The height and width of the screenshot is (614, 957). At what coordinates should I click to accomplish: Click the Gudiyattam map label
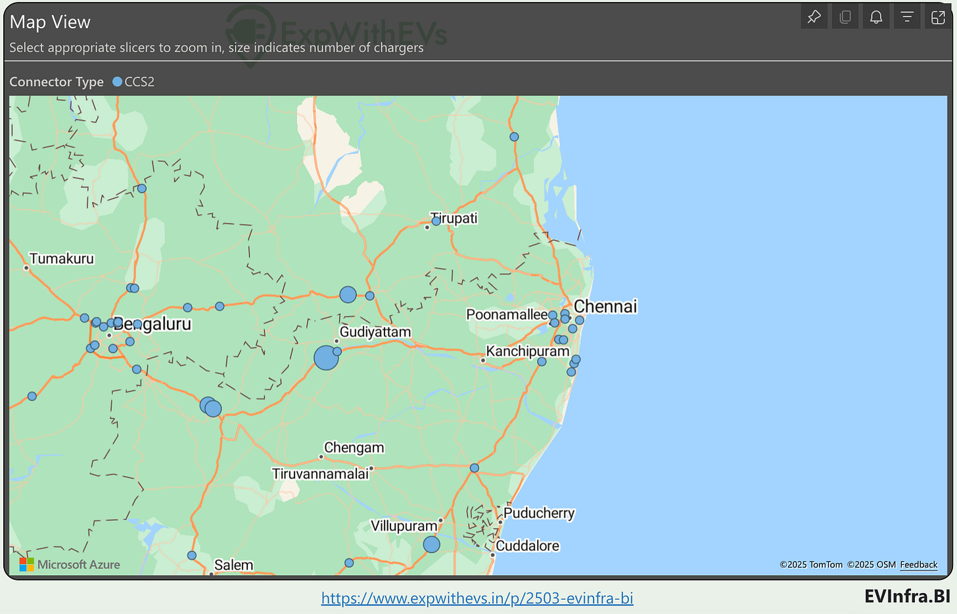click(375, 332)
